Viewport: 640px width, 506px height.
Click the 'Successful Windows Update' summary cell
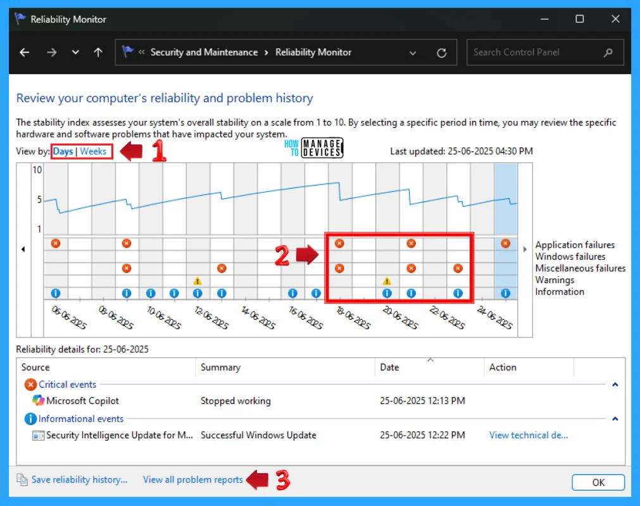pos(258,435)
